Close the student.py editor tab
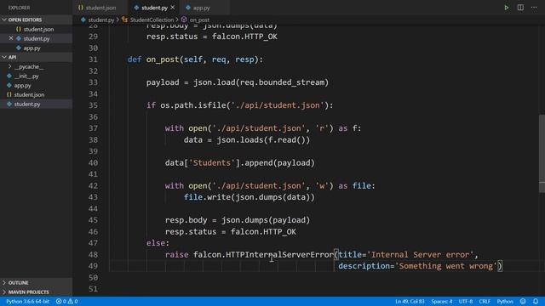The height and width of the screenshot is (306, 545). pyautogui.click(x=173, y=8)
